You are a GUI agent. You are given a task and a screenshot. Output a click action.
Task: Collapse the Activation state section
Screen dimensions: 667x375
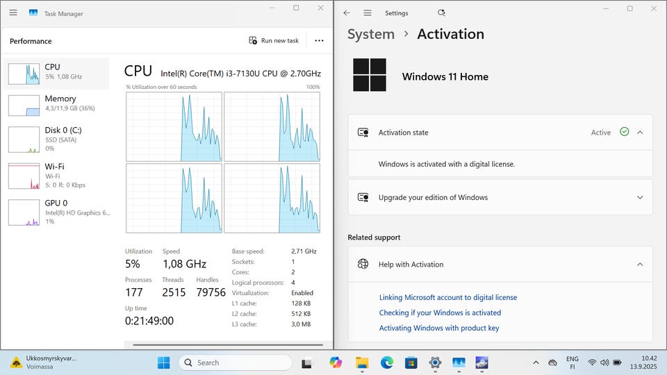(x=640, y=133)
